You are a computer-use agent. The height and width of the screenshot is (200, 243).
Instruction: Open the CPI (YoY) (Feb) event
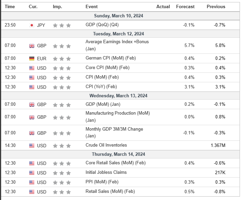pos(101,87)
